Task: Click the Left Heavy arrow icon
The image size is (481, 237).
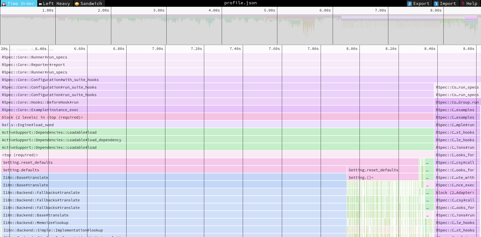Action: coord(40,4)
